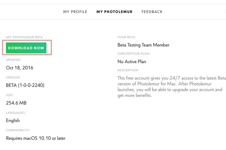Click the Compatibility label
This screenshot has height=150, width=226.
18,130
